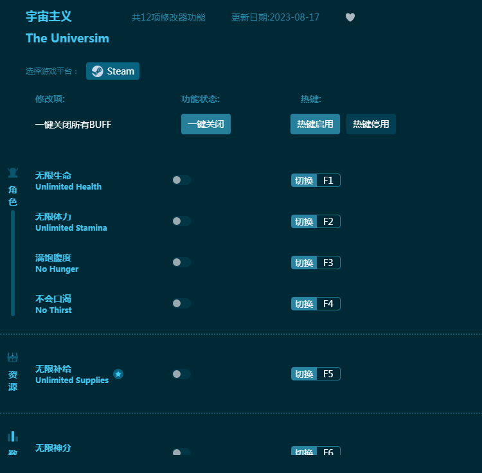The height and width of the screenshot is (473, 482).
Task: Click the Unlimited Health label
Action: 68,186
